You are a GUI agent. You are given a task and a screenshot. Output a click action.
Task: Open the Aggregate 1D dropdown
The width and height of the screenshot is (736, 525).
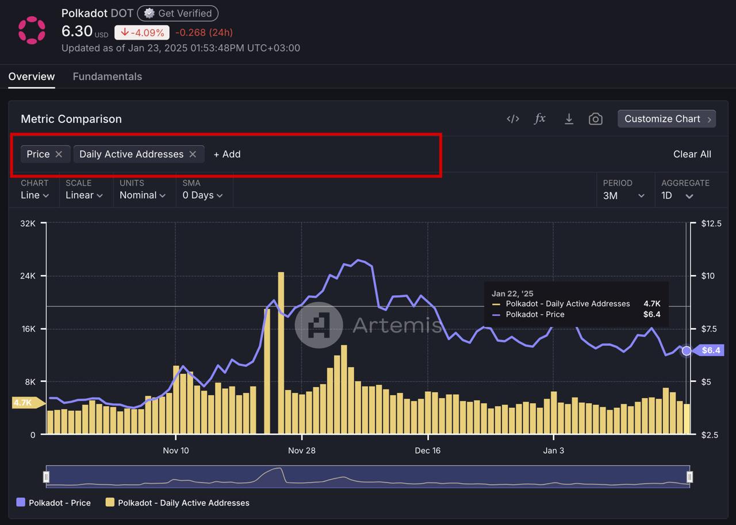tap(677, 195)
